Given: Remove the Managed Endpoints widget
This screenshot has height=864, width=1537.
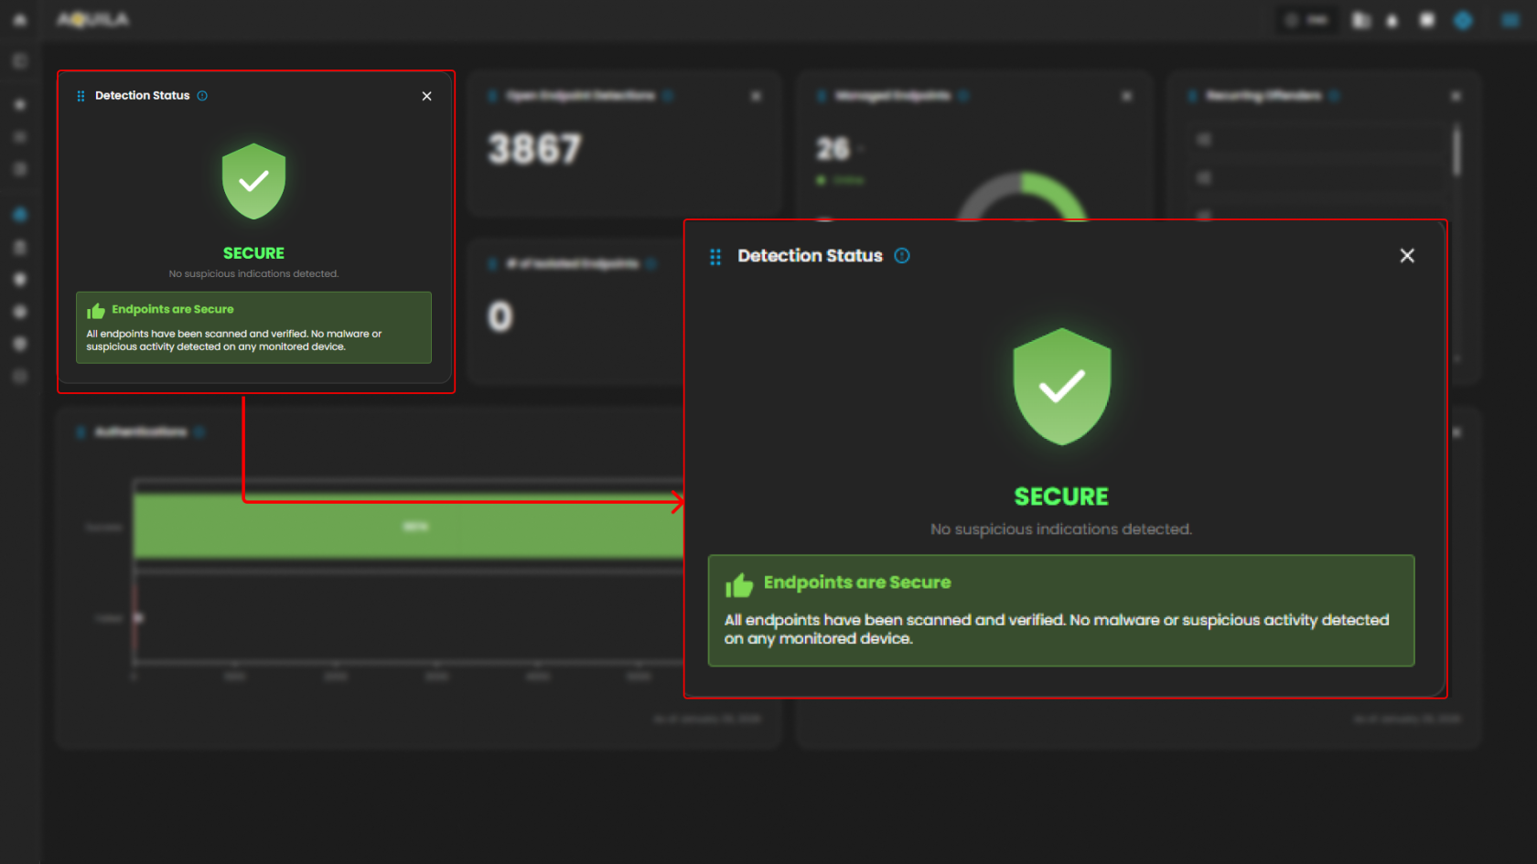Looking at the screenshot, I should (x=1126, y=96).
